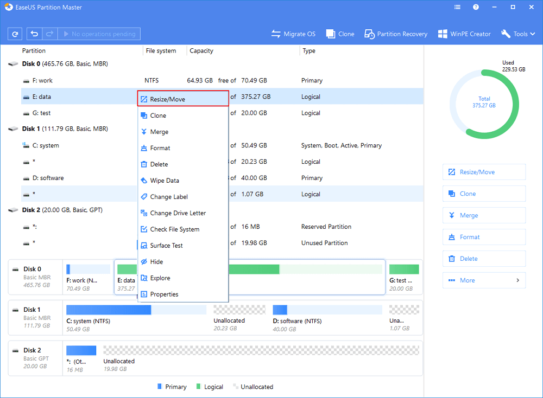Open the list menu icon in title bar
Viewport: 543px width, 398px height.
457,7
